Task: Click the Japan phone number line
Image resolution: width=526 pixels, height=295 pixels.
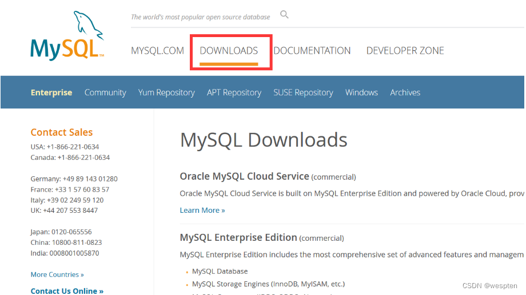Action: tap(61, 232)
